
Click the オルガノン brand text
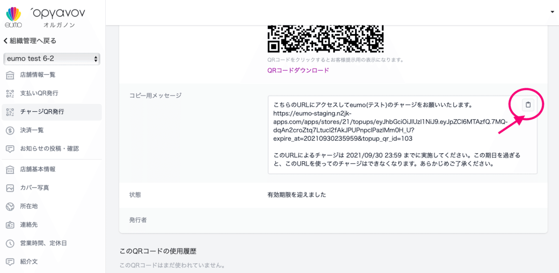pyautogui.click(x=59, y=25)
